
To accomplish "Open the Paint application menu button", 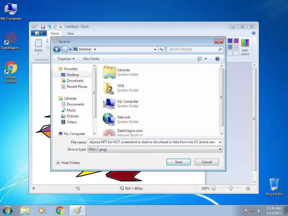I will [x=39, y=33].
